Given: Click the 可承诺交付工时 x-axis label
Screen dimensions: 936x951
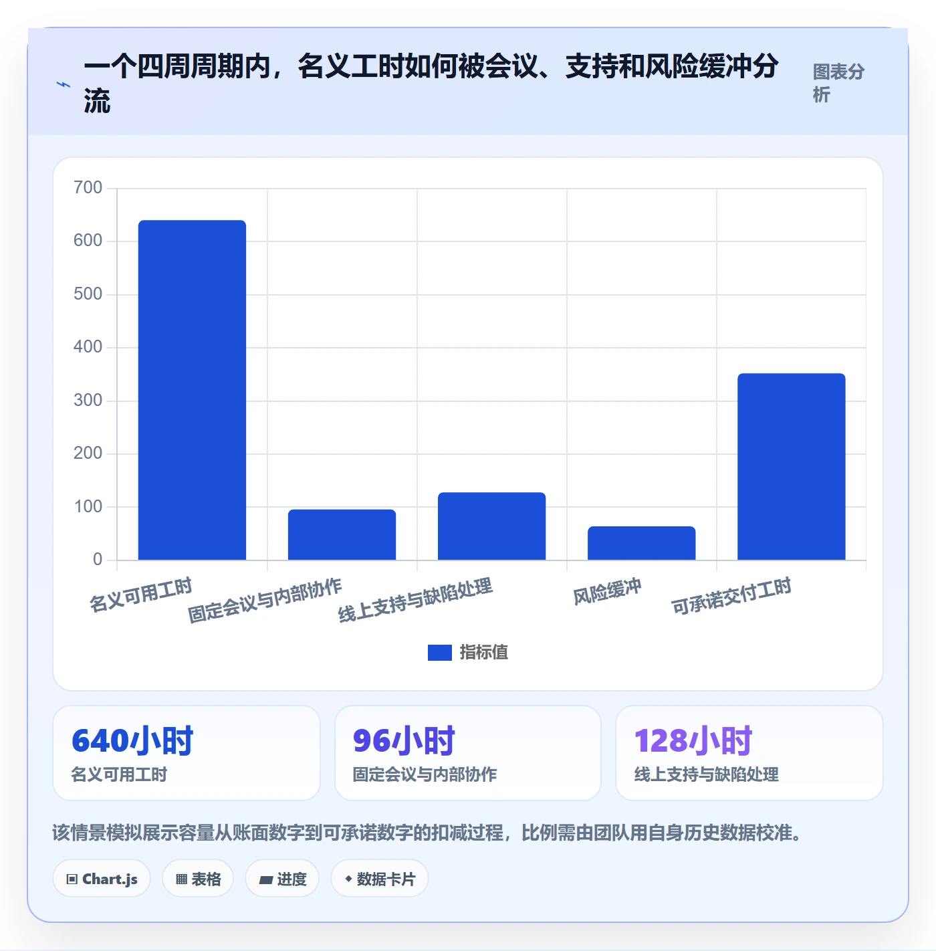Looking at the screenshot, I should click(x=731, y=596).
